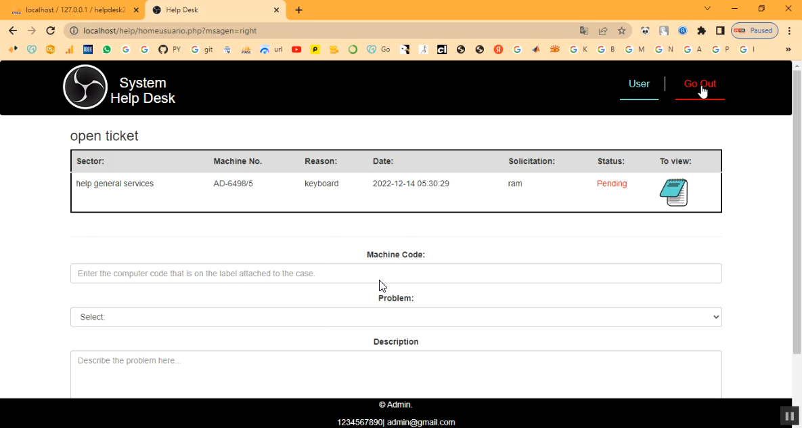Focus the Machine Code input field

(x=396, y=274)
